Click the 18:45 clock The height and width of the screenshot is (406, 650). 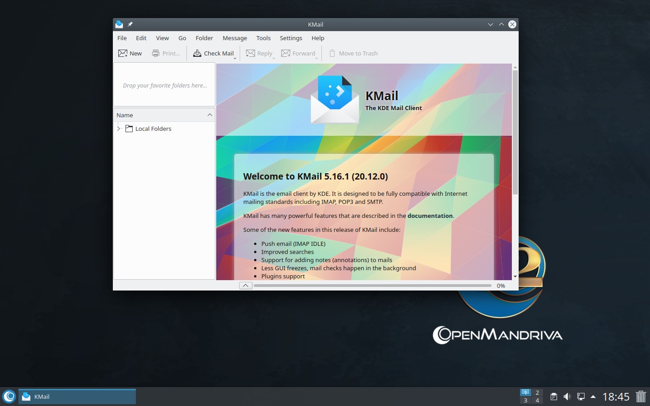pyautogui.click(x=616, y=397)
